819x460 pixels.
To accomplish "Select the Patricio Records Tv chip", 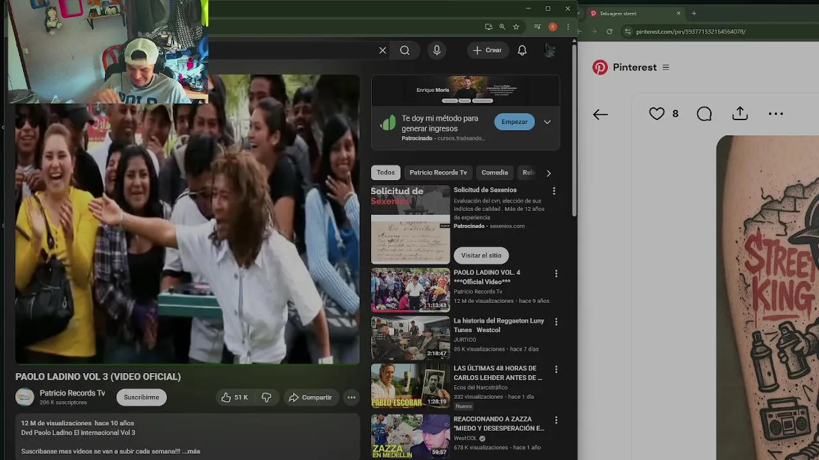I will pyautogui.click(x=438, y=172).
